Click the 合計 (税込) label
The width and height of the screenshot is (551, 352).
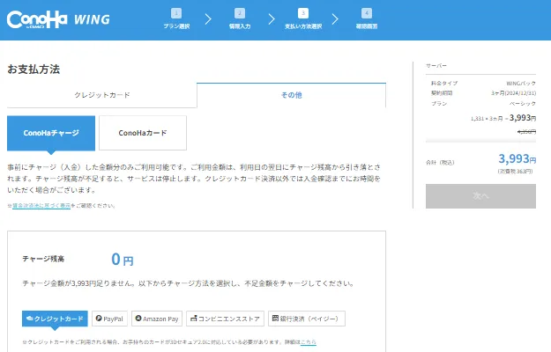tap(440, 162)
